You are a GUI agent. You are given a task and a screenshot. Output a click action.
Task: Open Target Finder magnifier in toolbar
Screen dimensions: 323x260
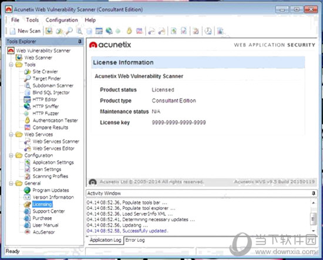point(69,31)
